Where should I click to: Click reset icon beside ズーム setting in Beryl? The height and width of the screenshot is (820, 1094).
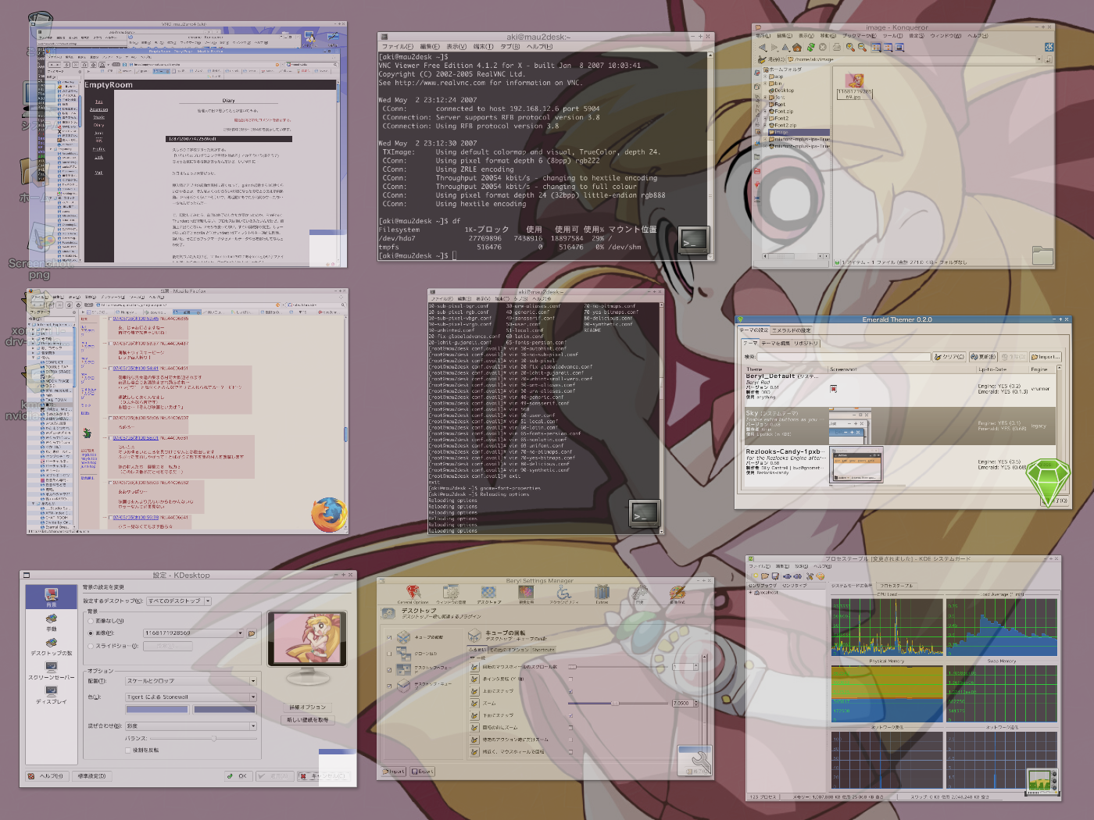(x=474, y=704)
